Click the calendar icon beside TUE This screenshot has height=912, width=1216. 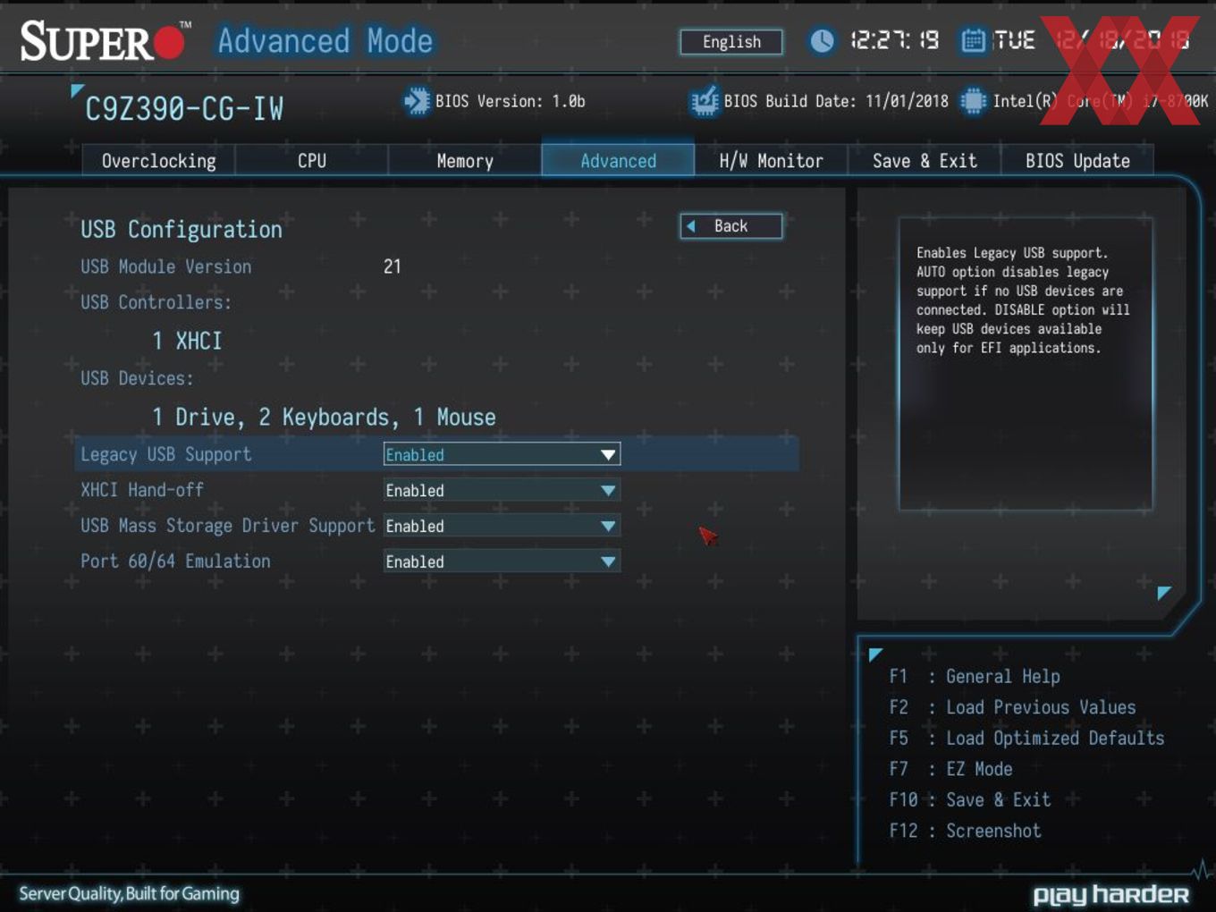click(973, 40)
